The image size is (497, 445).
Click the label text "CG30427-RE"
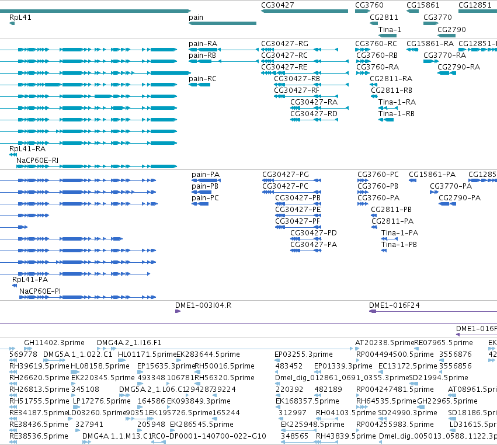click(284, 67)
